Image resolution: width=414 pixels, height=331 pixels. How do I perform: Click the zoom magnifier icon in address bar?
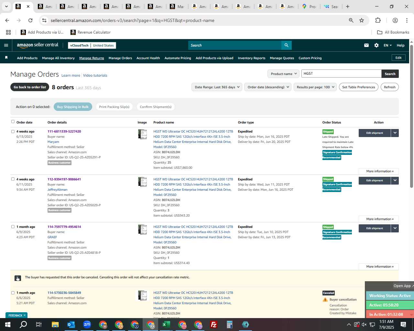coord(351,20)
